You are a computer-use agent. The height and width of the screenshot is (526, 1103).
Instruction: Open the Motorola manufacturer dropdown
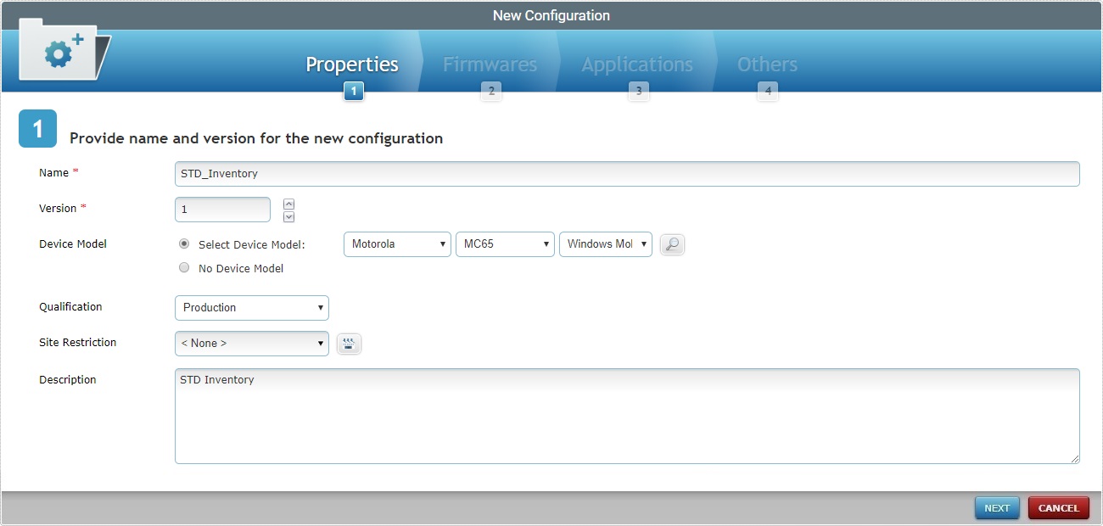coord(396,244)
